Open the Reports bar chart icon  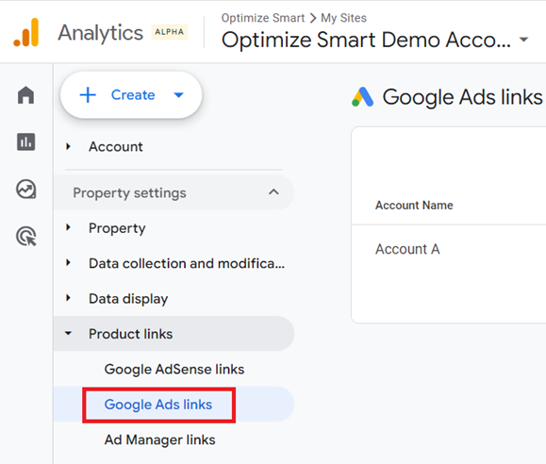(25, 141)
